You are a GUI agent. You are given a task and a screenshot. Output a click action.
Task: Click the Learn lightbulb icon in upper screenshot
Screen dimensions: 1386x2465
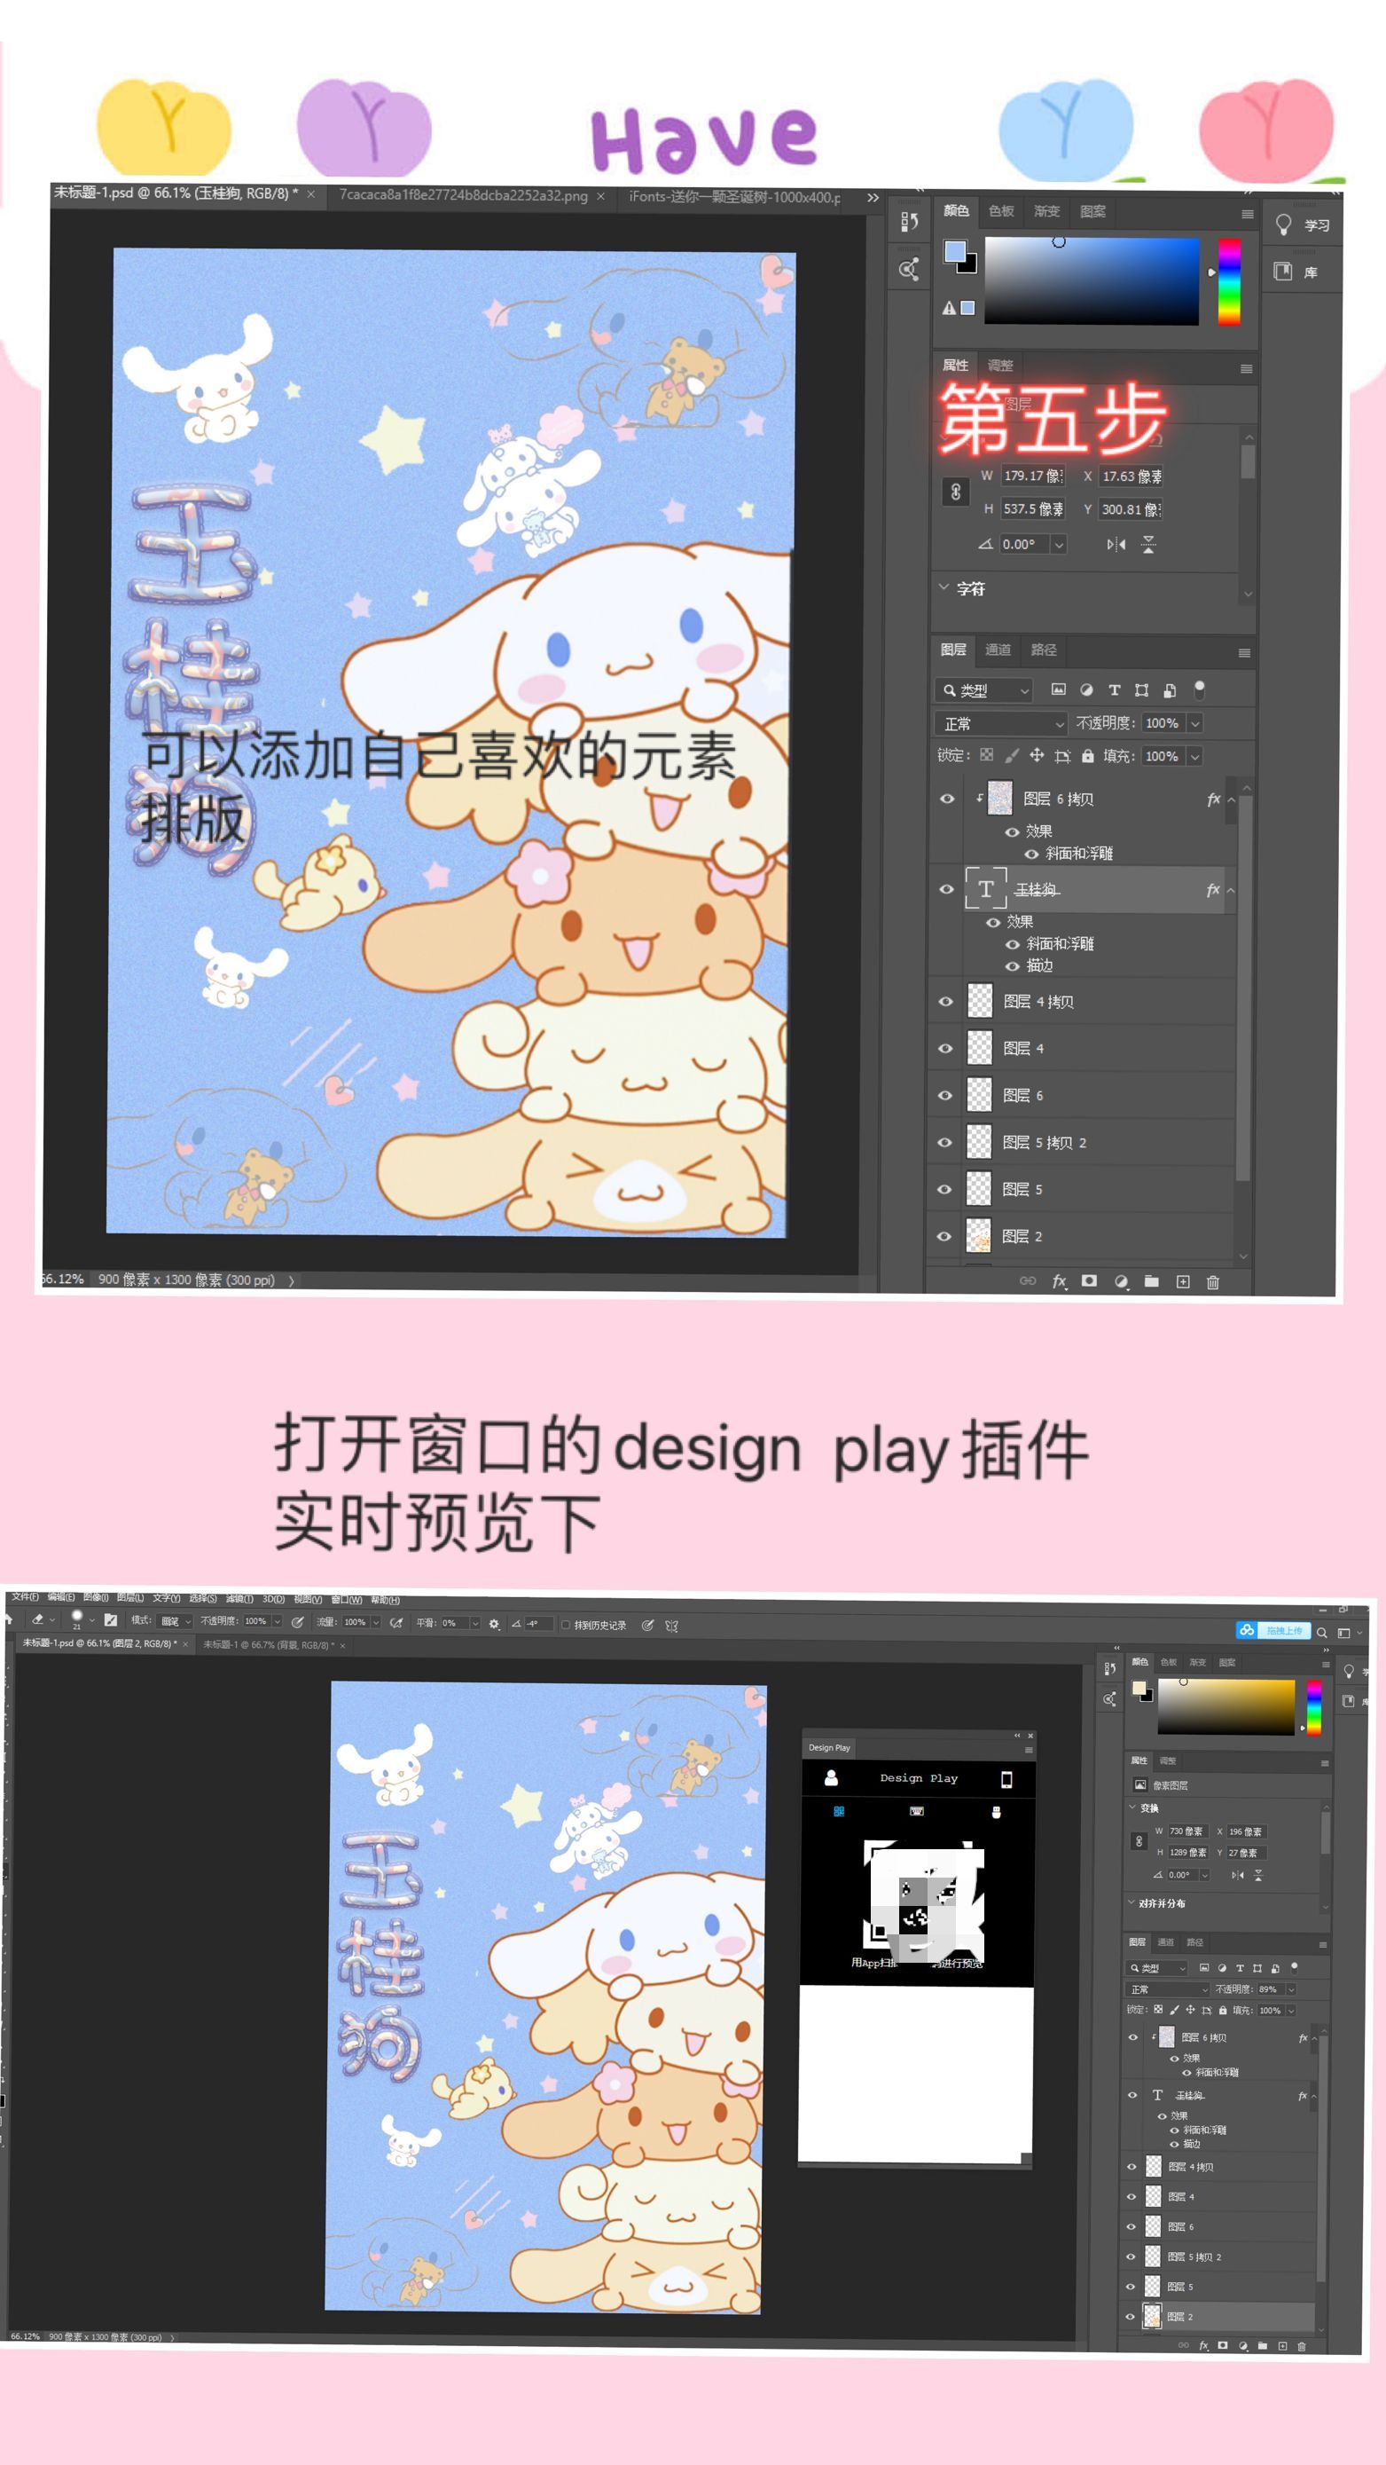pyautogui.click(x=1284, y=224)
